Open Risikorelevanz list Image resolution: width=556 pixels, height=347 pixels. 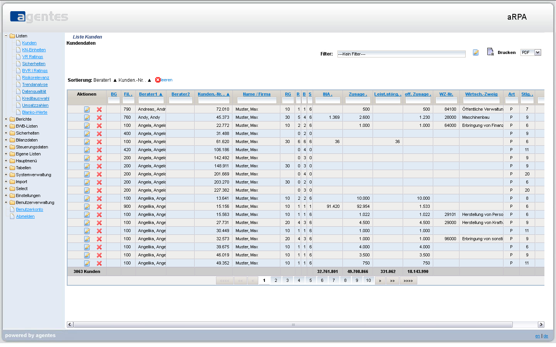pos(36,77)
